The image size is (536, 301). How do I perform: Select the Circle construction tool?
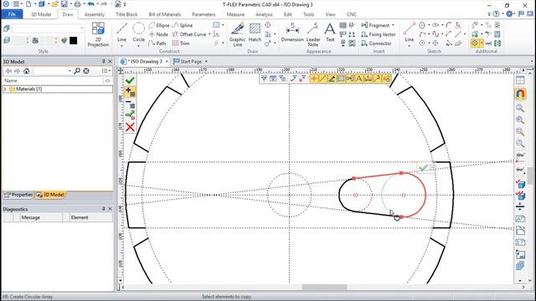138,33
